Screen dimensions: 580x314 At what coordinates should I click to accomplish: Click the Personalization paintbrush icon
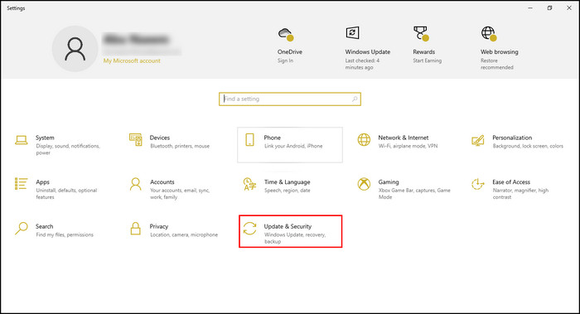click(478, 140)
